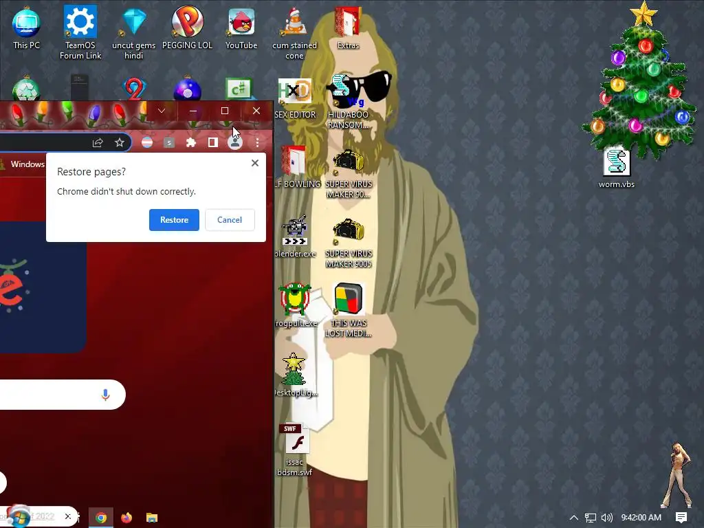Viewport: 704px width, 528px height.
Task: Launch frogpult.exe desktop icon
Action: tap(295, 305)
